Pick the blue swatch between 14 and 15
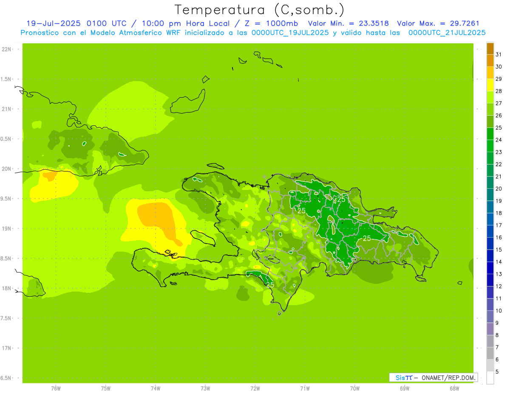Image resolution: width=510 pixels, height=394 pixels. [x=490, y=256]
